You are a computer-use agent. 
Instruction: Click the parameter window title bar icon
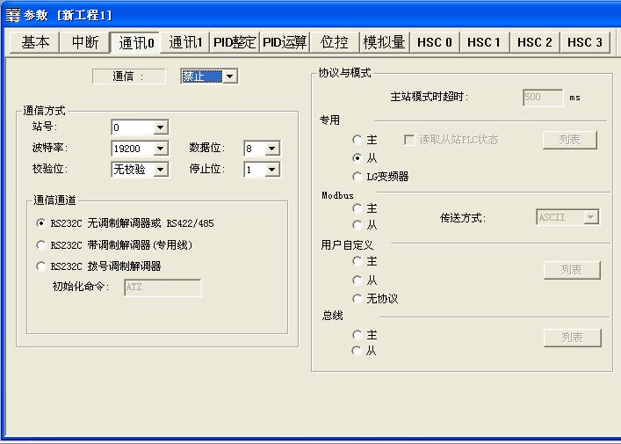pos(12,14)
